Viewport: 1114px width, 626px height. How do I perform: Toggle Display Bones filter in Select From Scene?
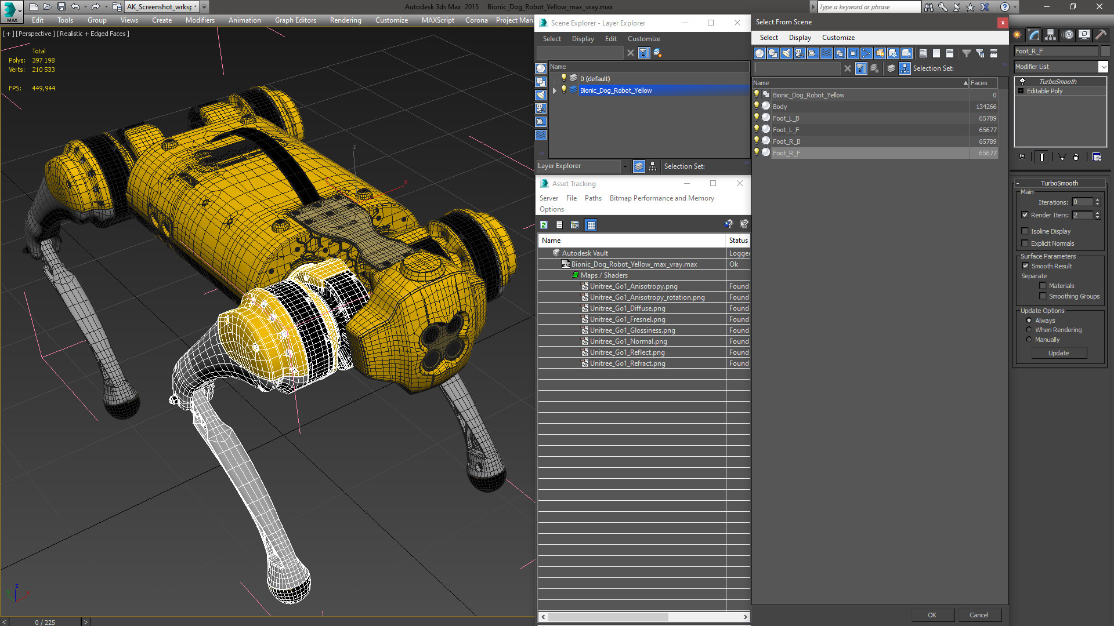pyautogui.click(x=866, y=53)
